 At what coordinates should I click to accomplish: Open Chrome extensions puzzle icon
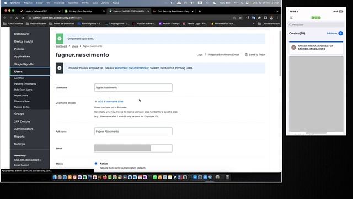click(x=260, y=18)
